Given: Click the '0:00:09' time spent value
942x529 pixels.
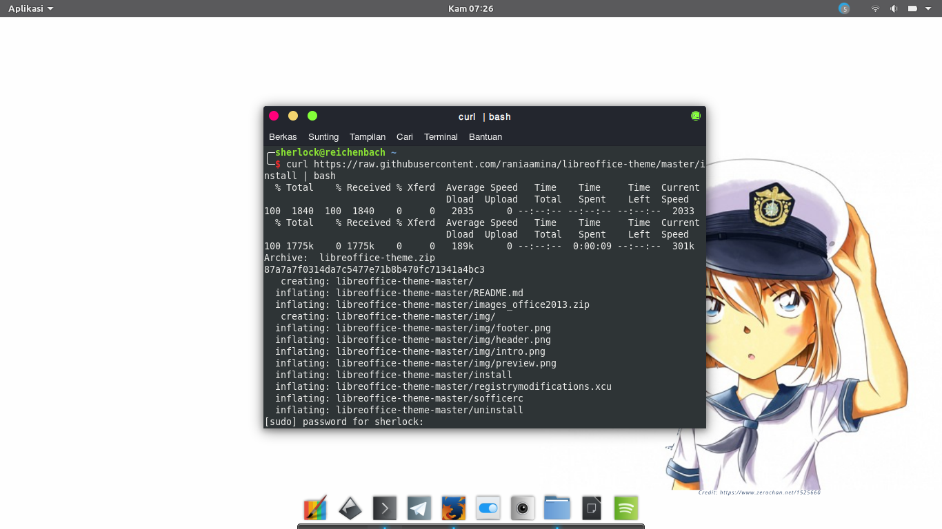Looking at the screenshot, I should [x=592, y=246].
